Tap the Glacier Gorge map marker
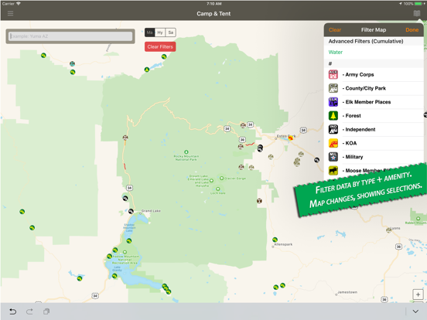Image resolution: width=427 pixels, height=320 pixels. (x=222, y=179)
